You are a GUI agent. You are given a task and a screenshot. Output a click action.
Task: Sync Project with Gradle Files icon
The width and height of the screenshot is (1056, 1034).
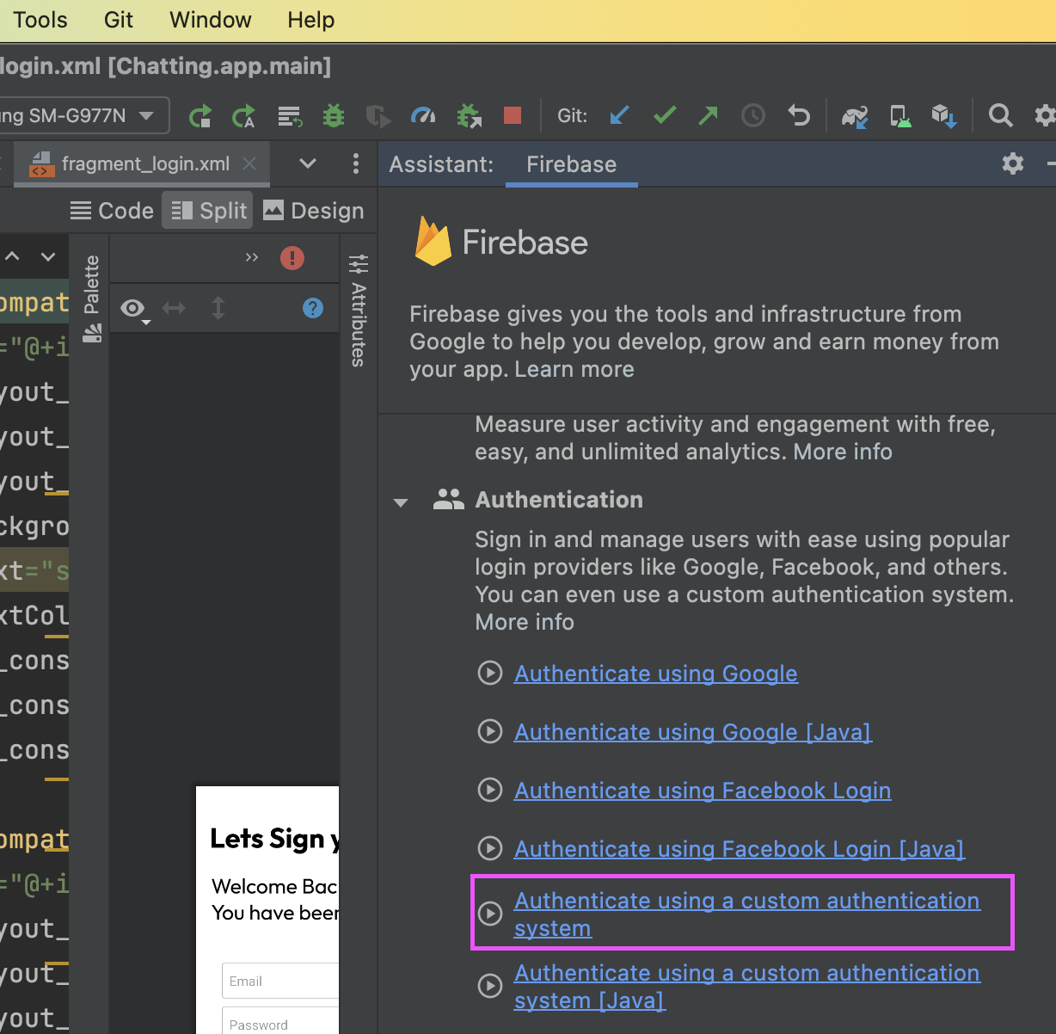855,115
